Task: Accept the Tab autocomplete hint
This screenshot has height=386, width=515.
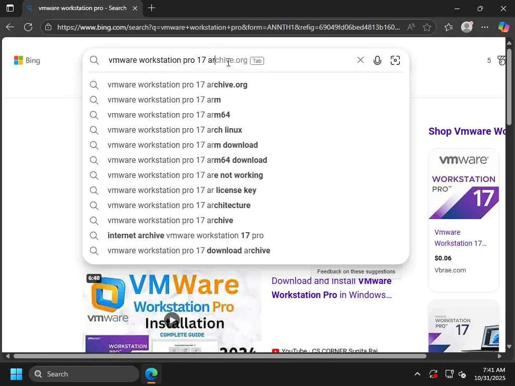Action: click(257, 61)
